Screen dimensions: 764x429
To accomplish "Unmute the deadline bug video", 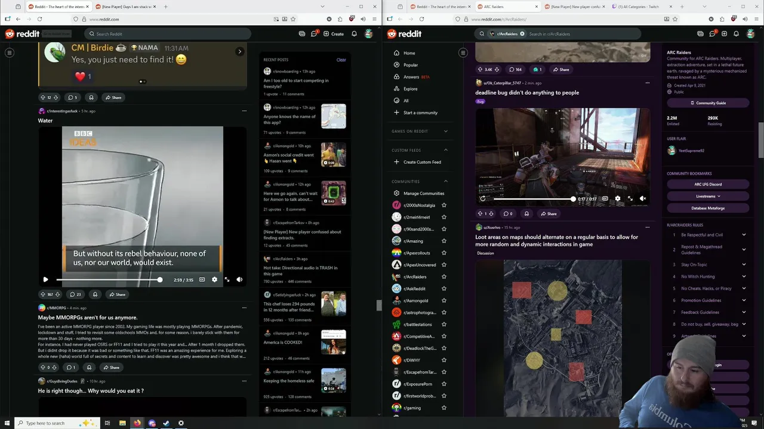I will coord(643,198).
